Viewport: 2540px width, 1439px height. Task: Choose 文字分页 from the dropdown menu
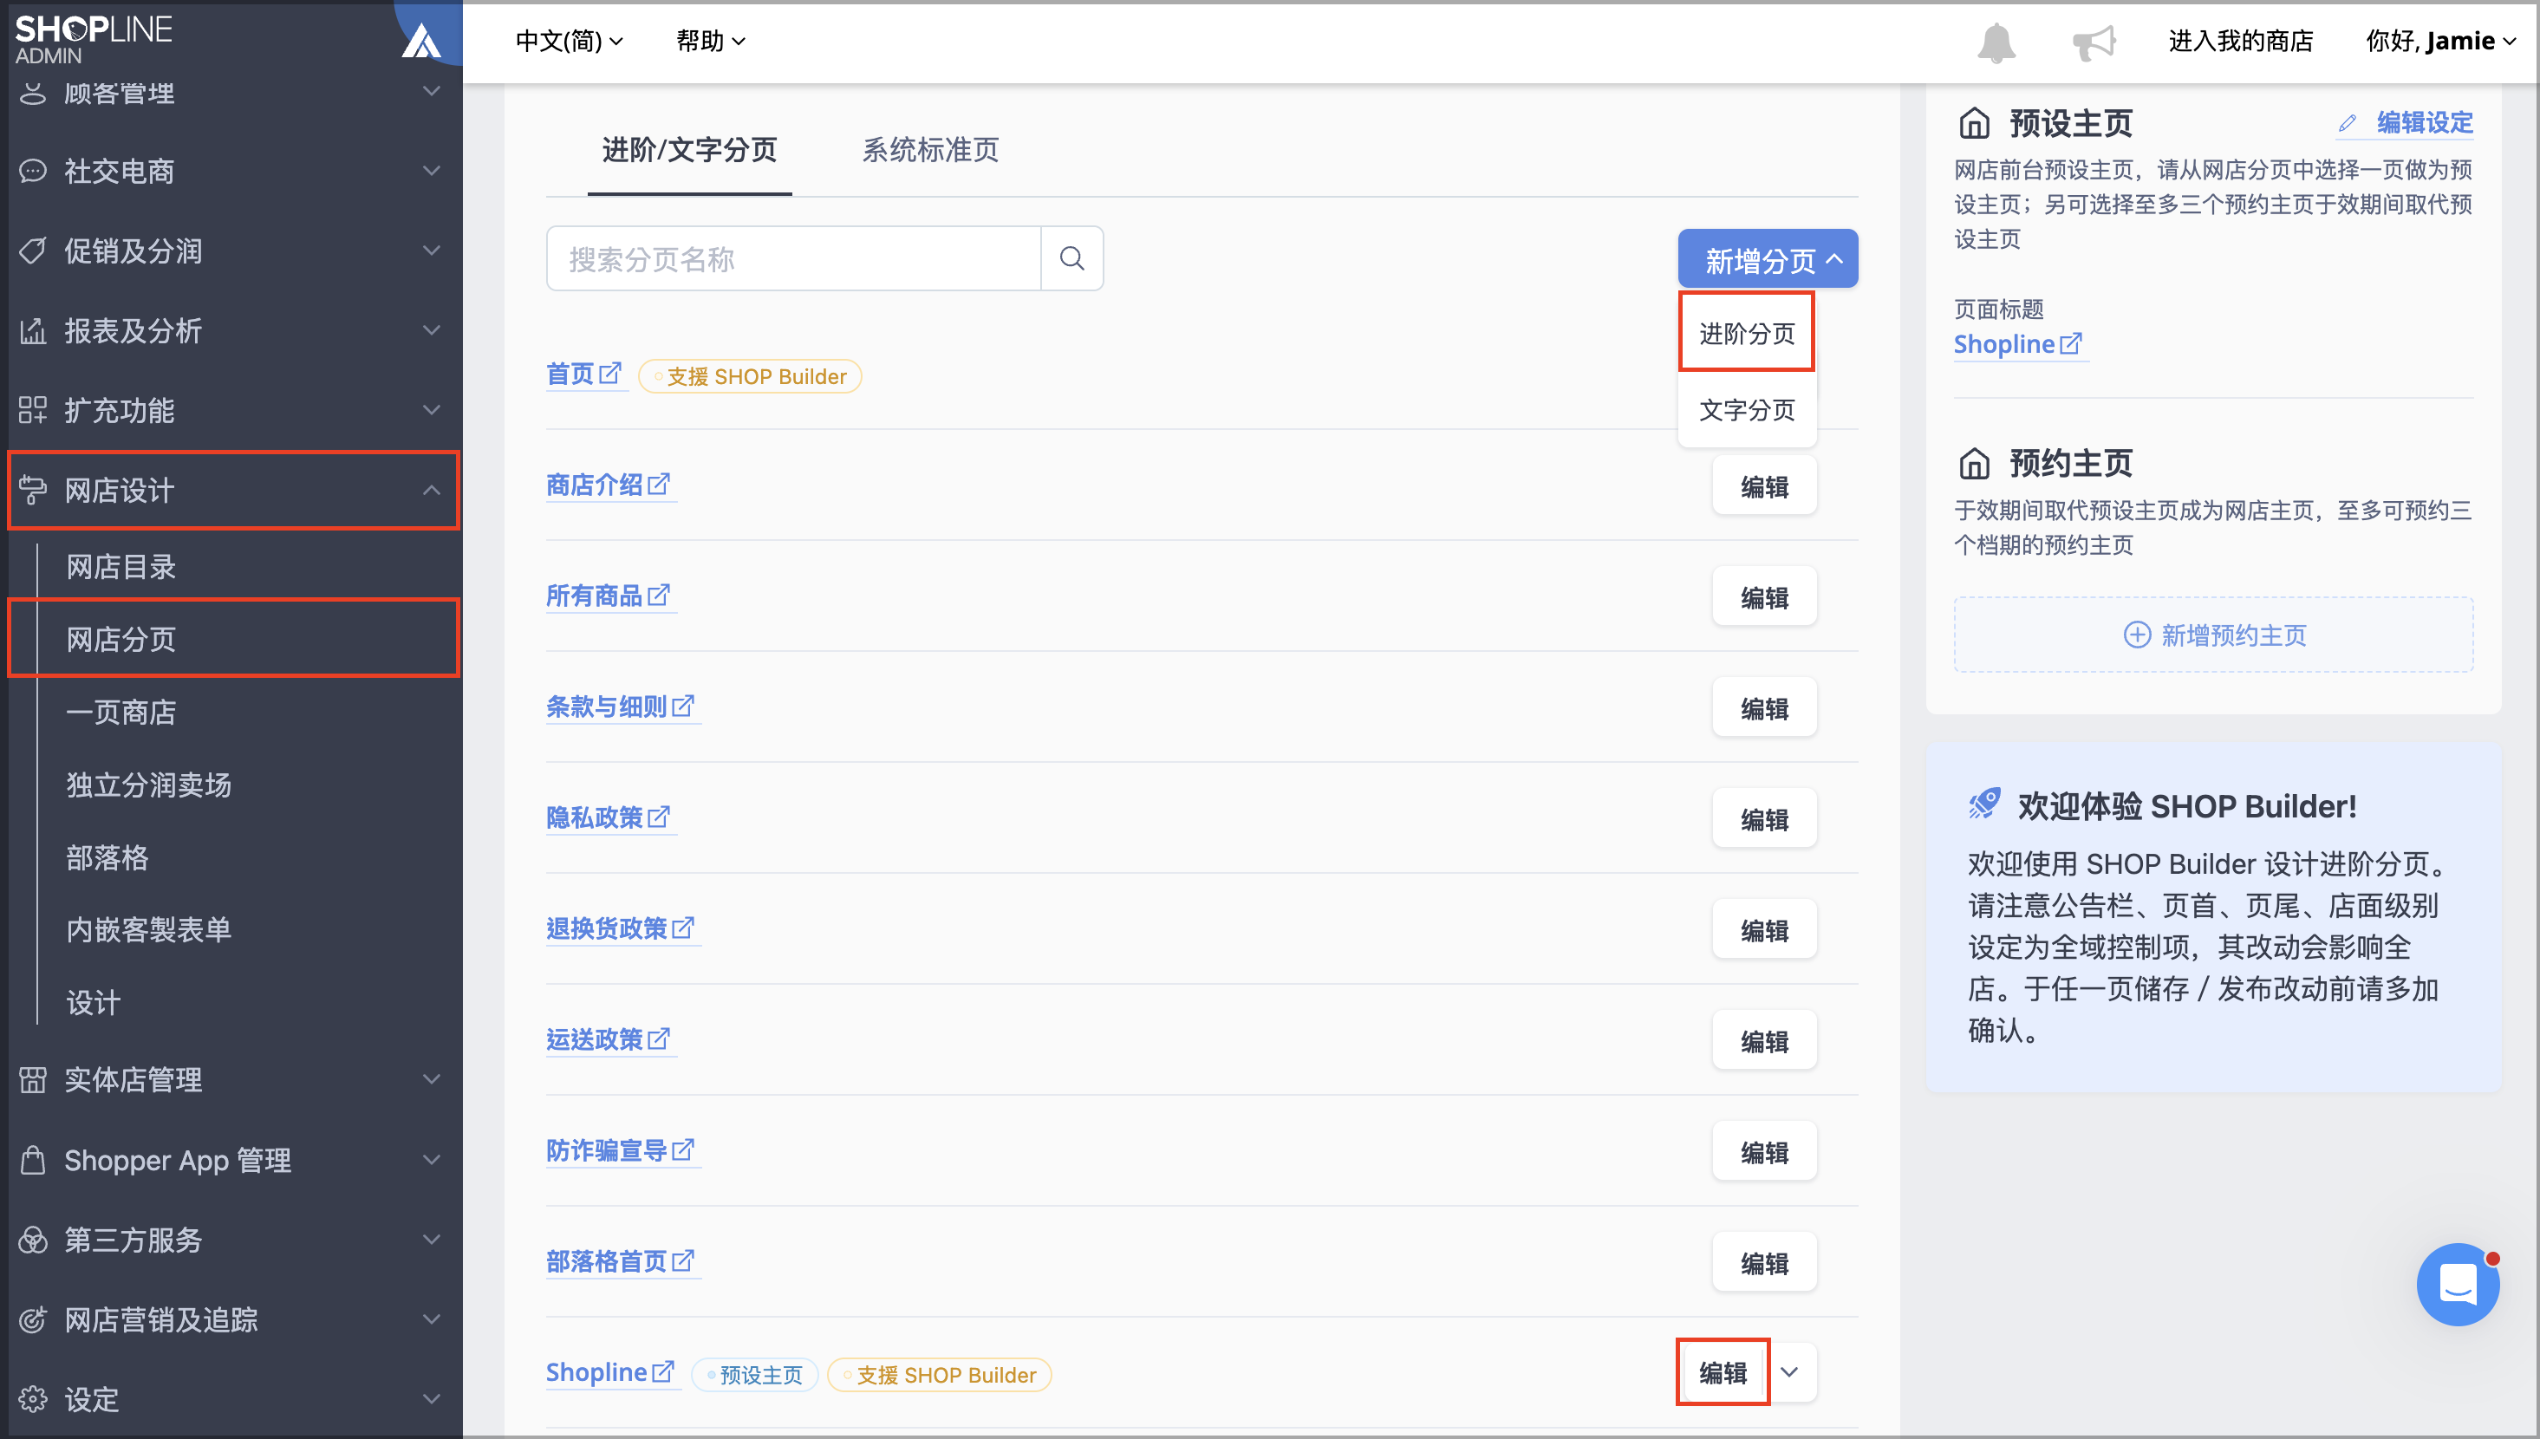pyautogui.click(x=1747, y=410)
